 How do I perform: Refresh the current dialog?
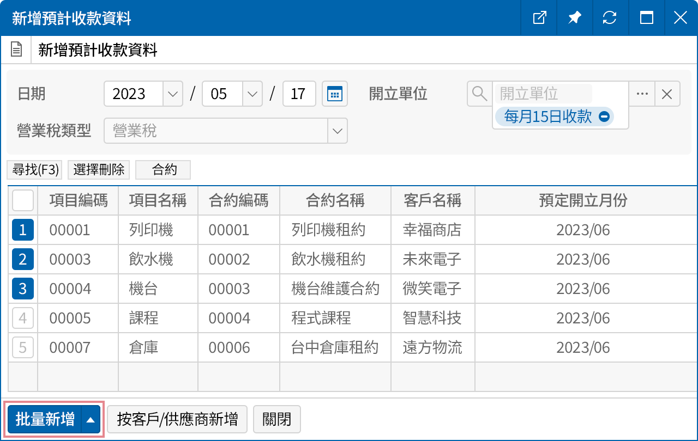point(611,18)
